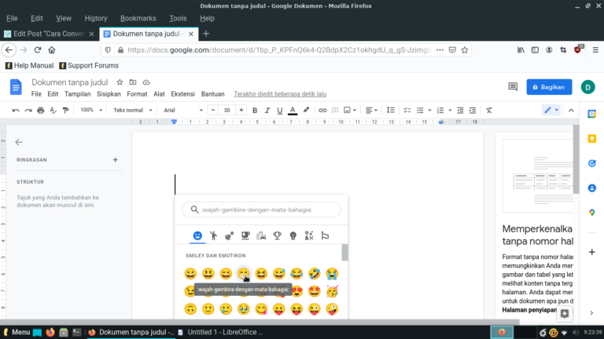Open comment history icon
Viewport: 604px width, 339px height.
(513, 87)
